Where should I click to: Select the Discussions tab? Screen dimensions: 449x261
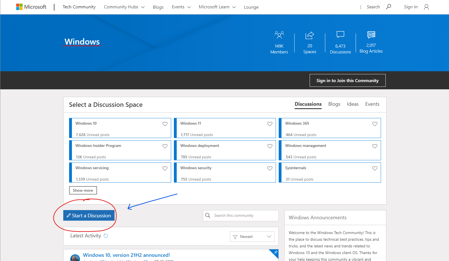(308, 104)
